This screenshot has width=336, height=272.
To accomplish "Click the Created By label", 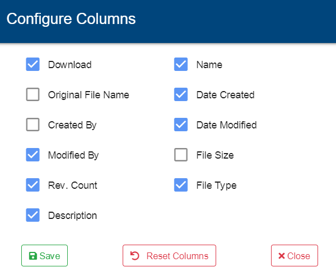I will point(72,125).
